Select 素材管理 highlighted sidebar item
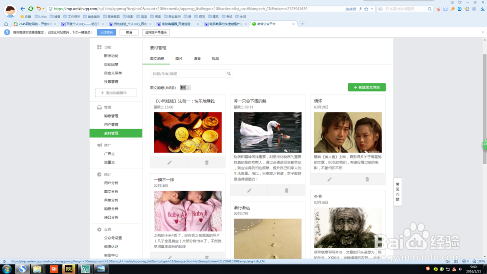Screen dimensions: 487x274 coord(116,133)
